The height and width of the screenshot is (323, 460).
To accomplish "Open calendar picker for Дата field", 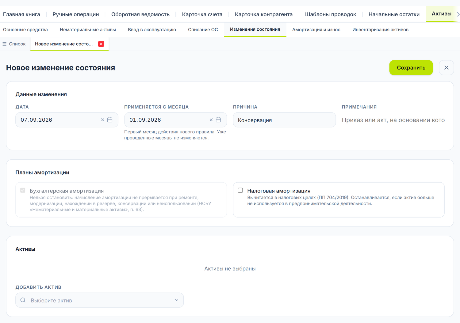I will (110, 120).
